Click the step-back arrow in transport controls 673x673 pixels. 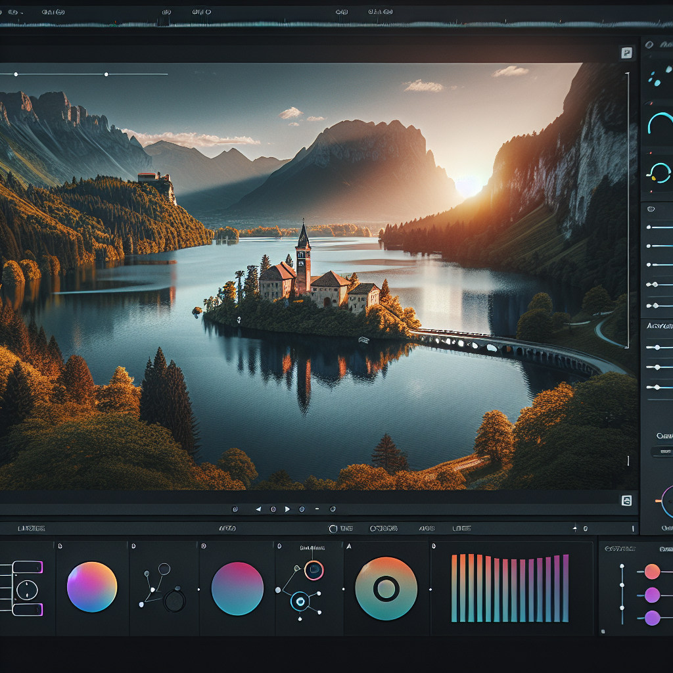coord(258,509)
